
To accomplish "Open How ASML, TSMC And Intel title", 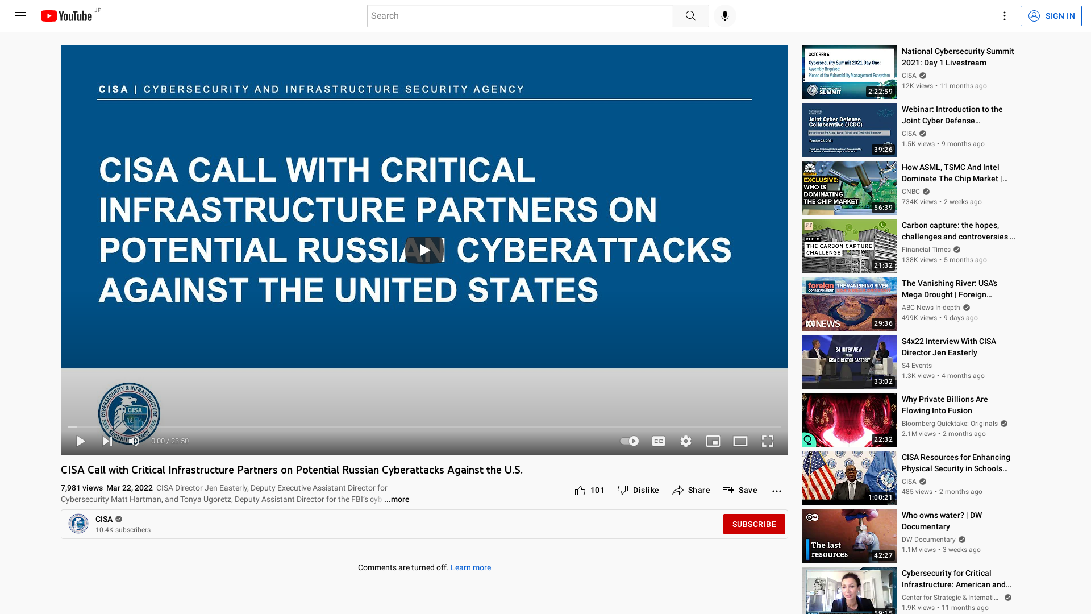I will [x=955, y=173].
